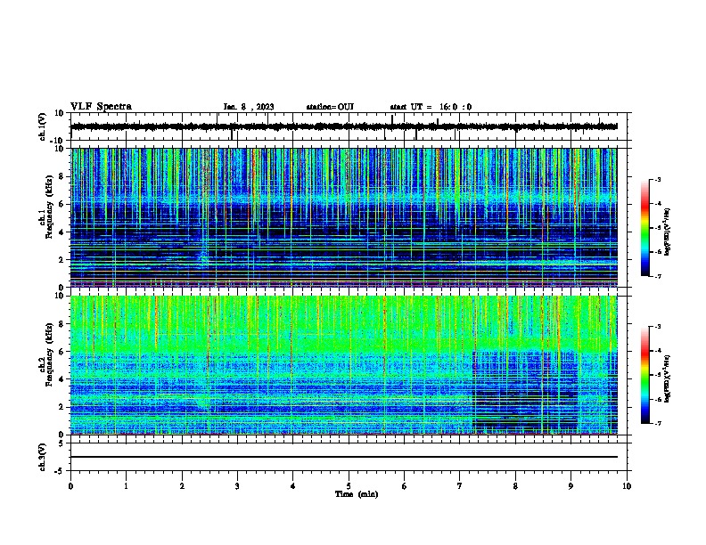
Task: Click the "8" kHz tick on ch.2 spectrogram axis
Action: click(62, 324)
